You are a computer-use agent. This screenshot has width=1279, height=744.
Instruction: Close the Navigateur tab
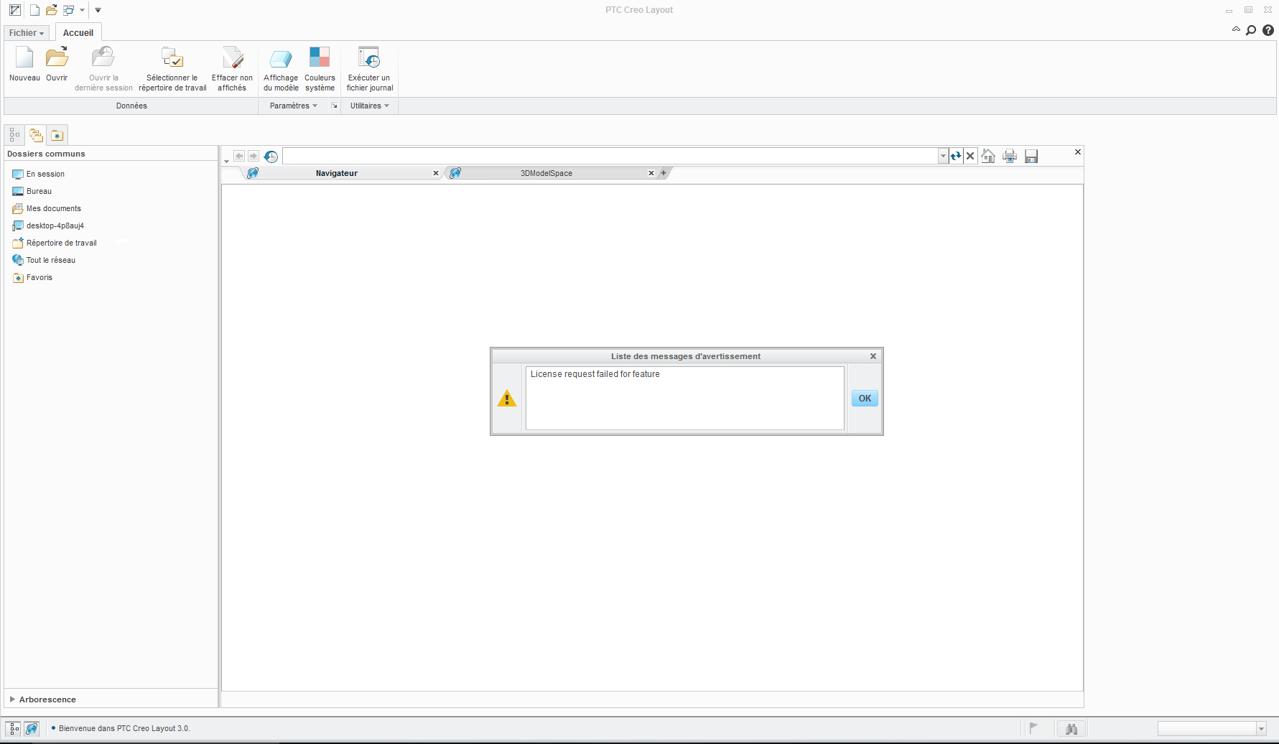pos(435,173)
